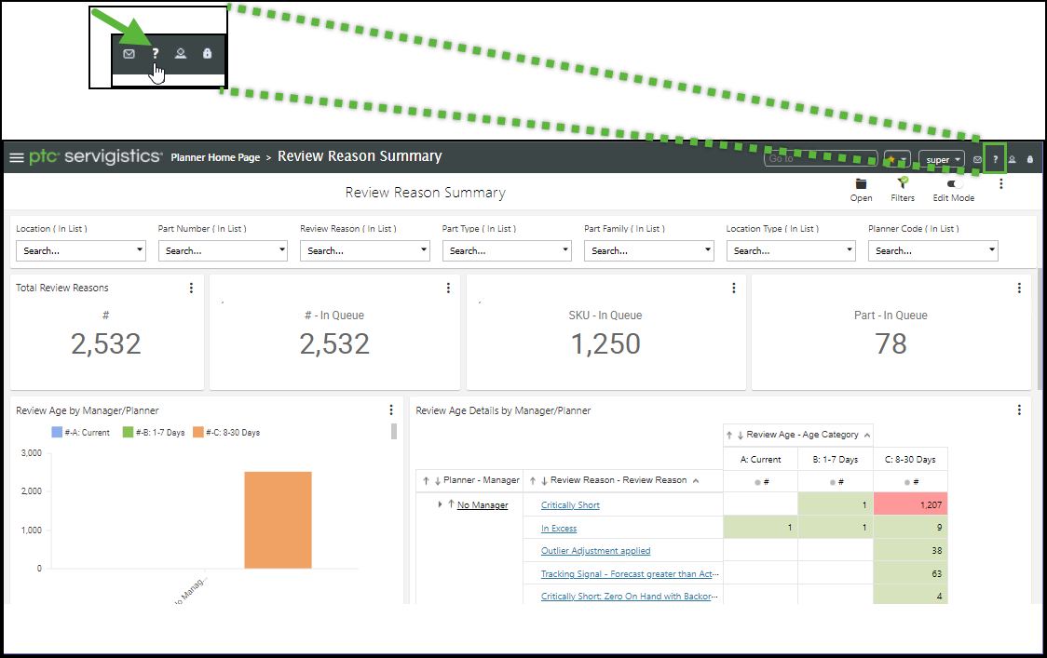Open Outlier Adjustment applied link

click(x=595, y=551)
